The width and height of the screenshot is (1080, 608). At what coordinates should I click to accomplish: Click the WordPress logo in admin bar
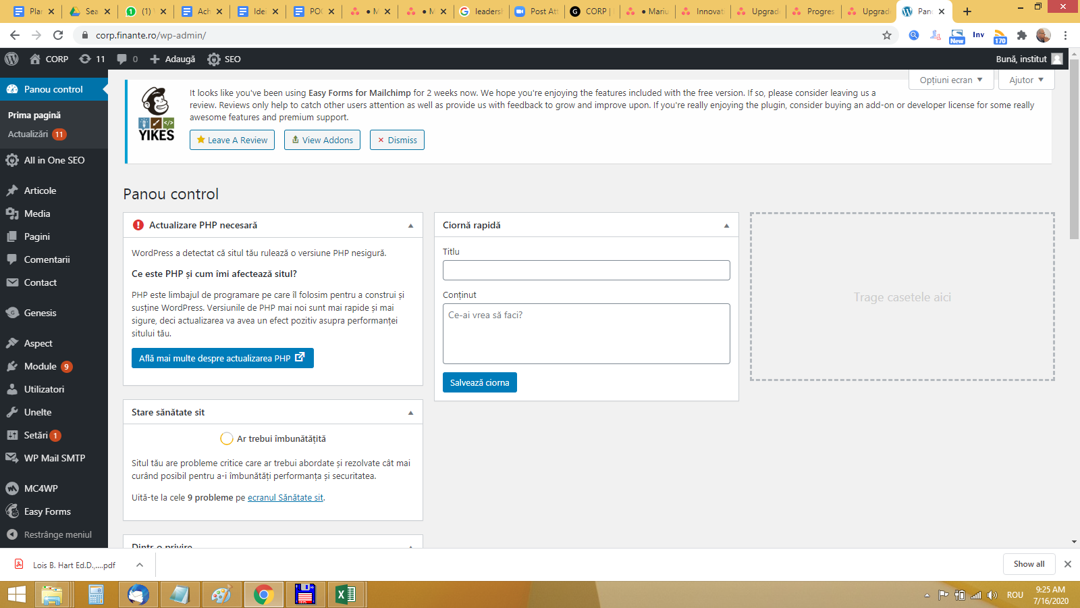(x=11, y=59)
